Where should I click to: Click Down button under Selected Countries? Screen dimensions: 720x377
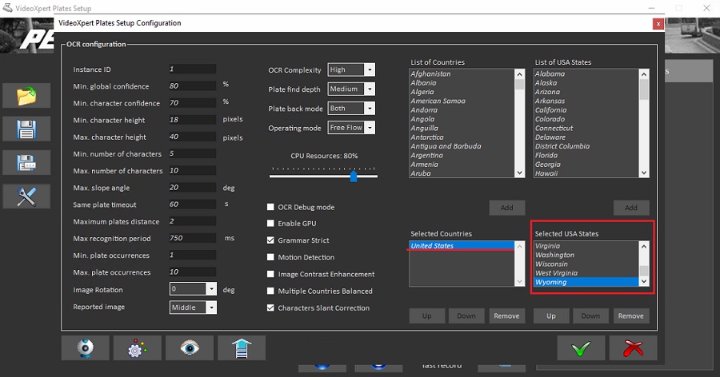pyautogui.click(x=466, y=316)
